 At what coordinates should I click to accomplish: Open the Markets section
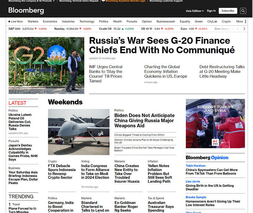pyautogui.click(x=33, y=22)
